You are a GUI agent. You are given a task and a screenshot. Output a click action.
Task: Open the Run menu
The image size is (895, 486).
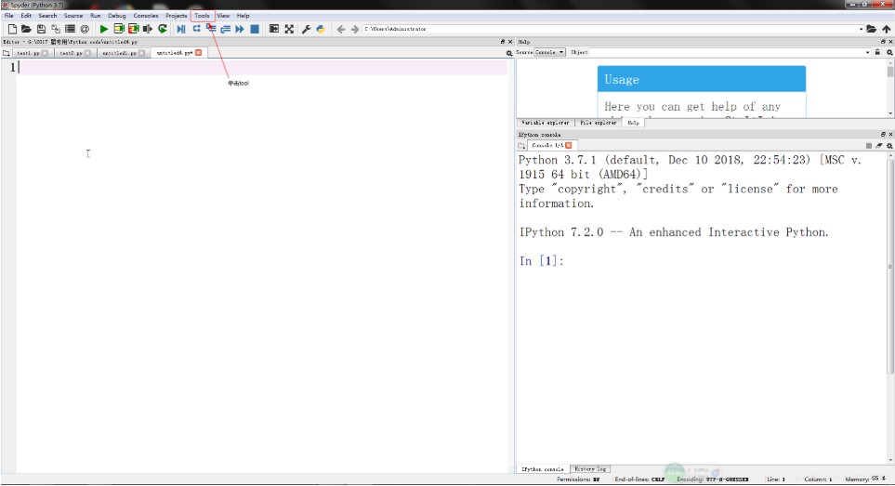pyautogui.click(x=96, y=16)
